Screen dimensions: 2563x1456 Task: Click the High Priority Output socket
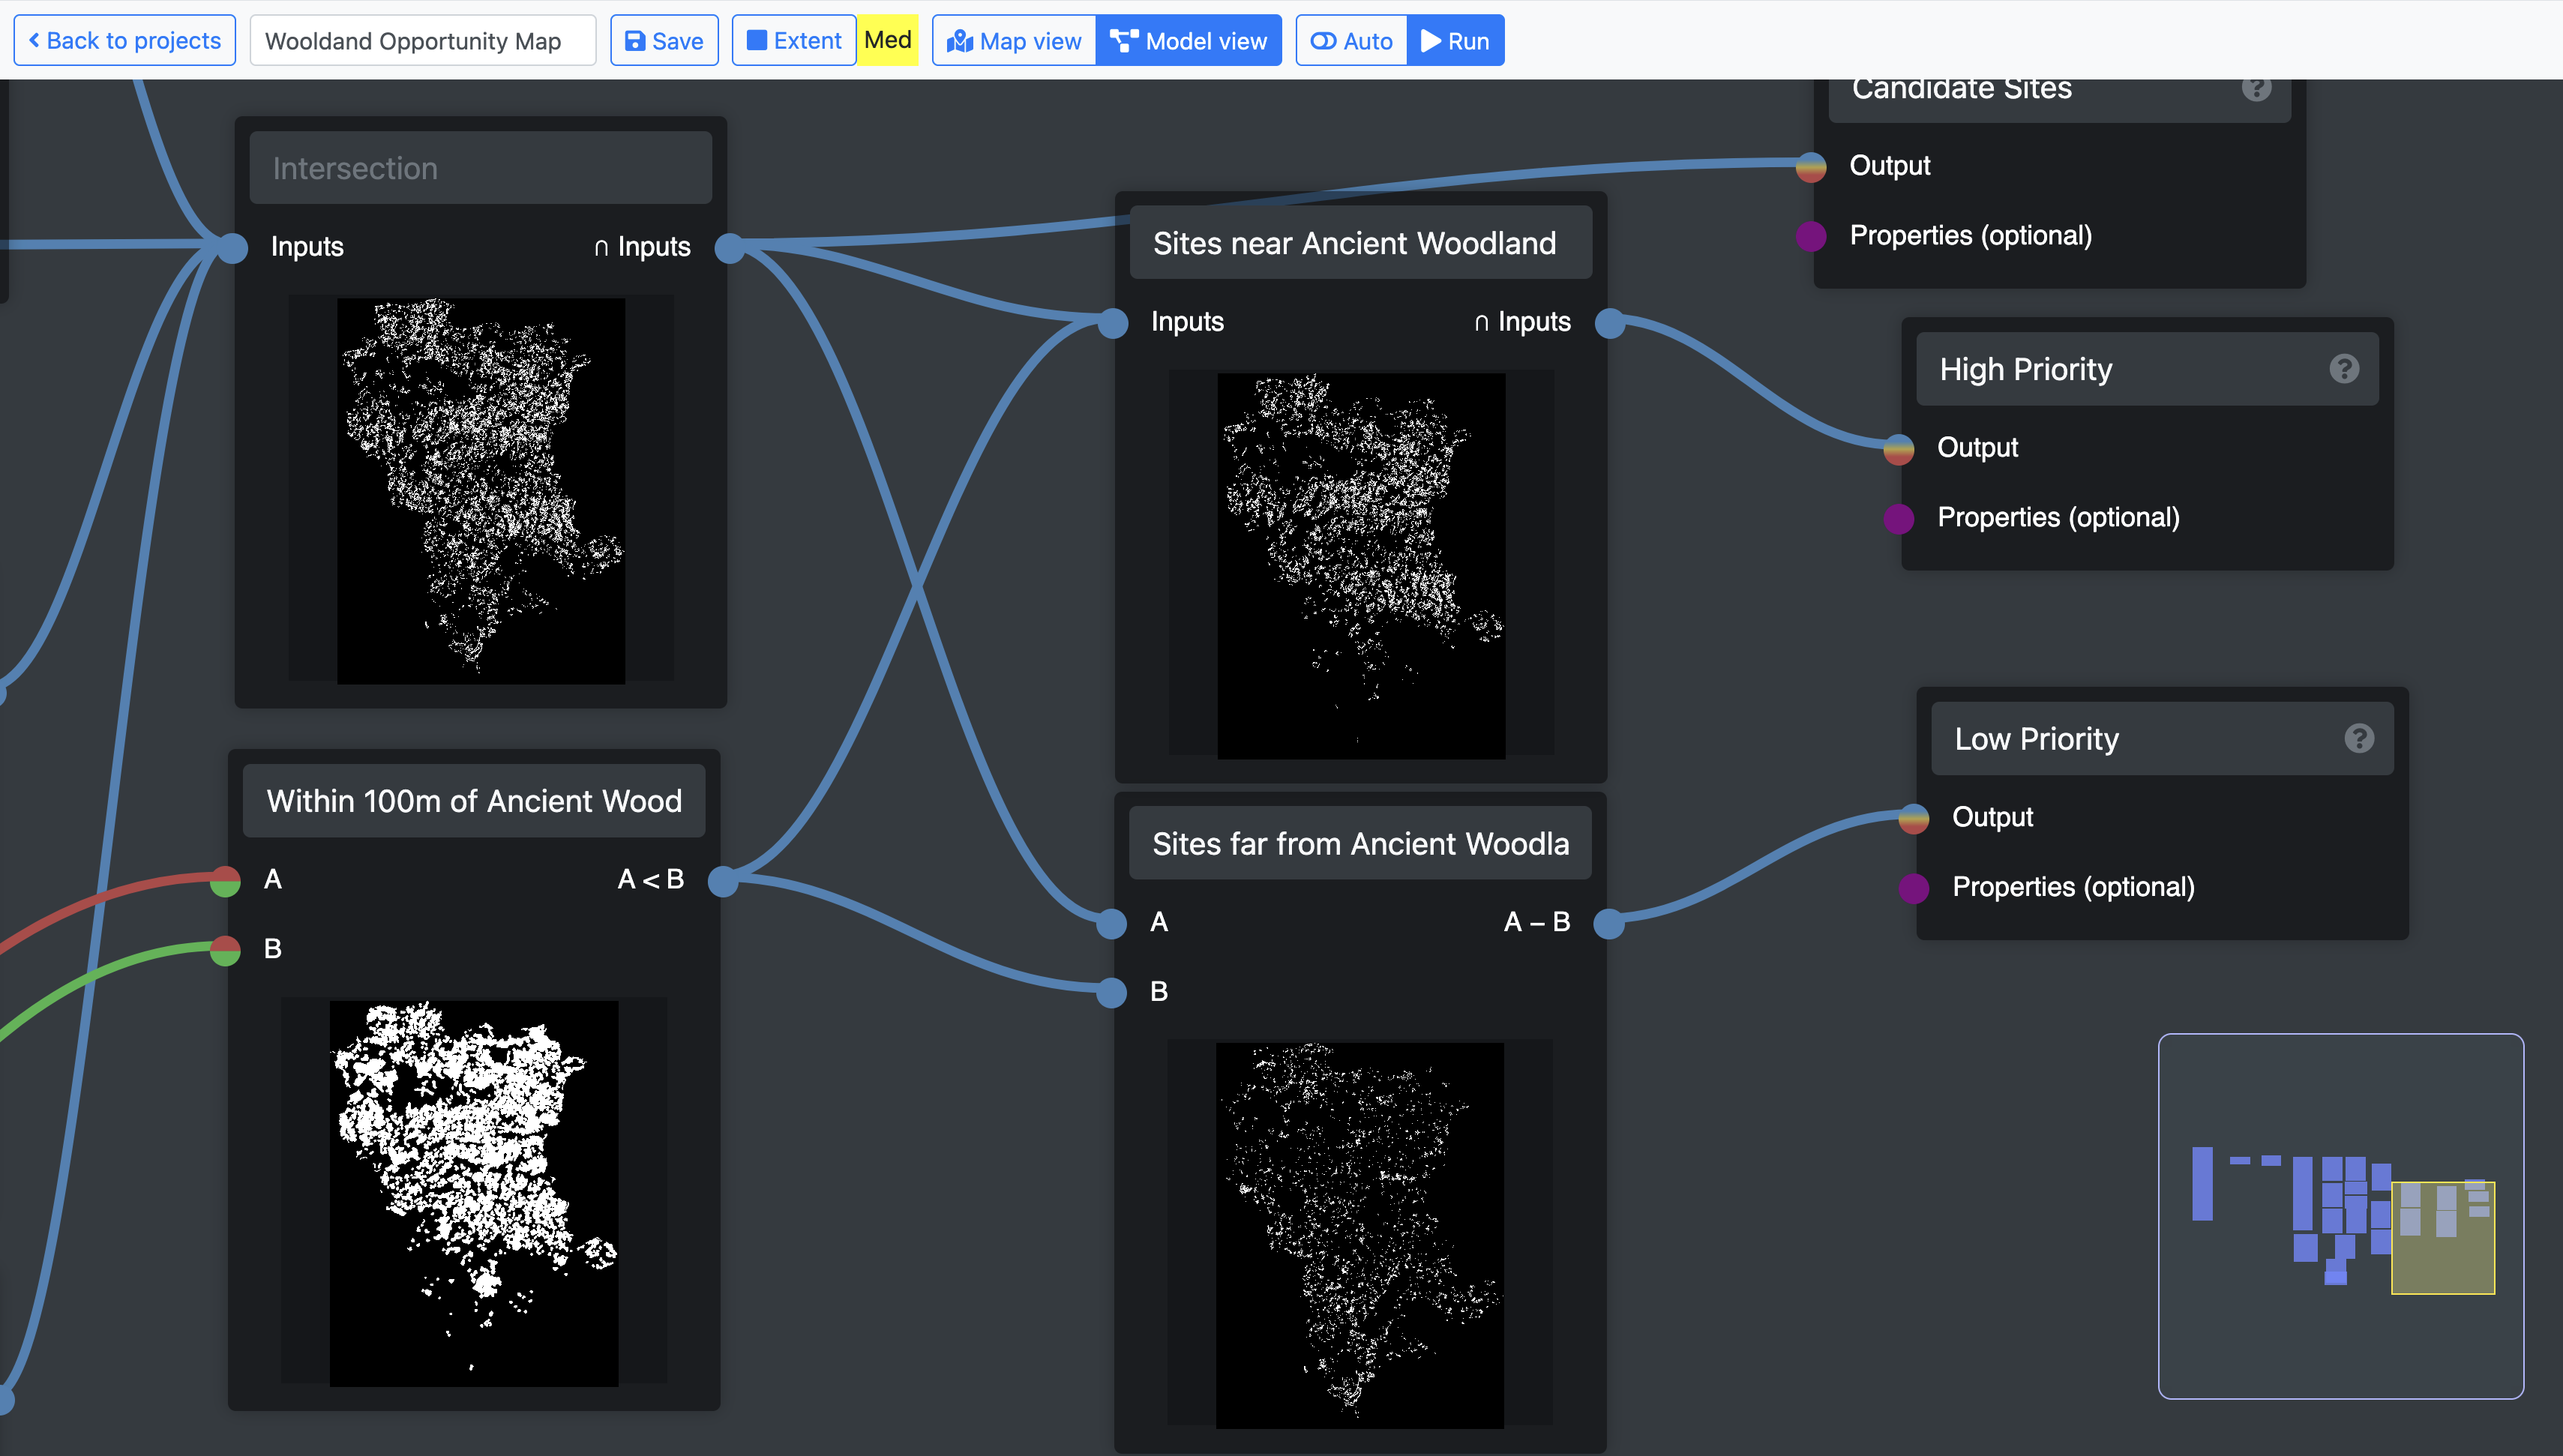pos(1898,448)
